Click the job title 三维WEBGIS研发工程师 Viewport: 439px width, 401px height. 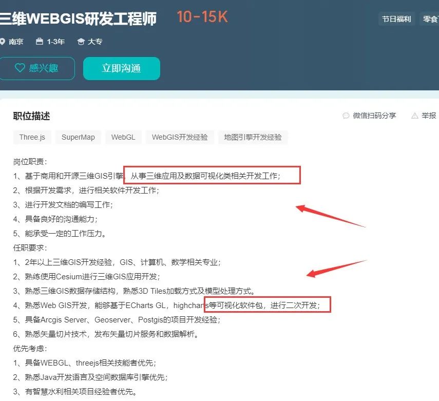78,17
